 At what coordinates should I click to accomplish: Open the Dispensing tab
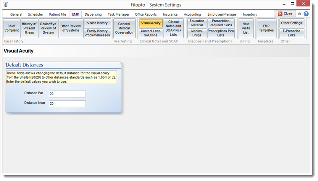tap(93, 15)
